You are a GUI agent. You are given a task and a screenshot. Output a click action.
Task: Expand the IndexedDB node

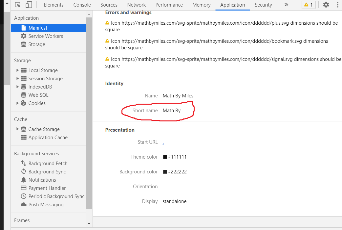(x=17, y=87)
